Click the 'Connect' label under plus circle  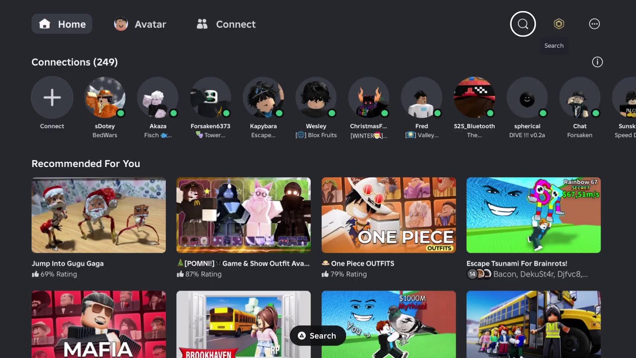click(x=52, y=126)
